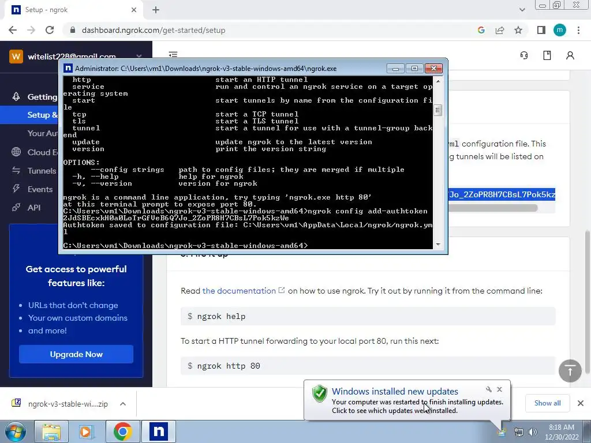Open Your Authtoken sidebar item
Image resolution: width=591 pixels, height=443 pixels.
point(43,133)
